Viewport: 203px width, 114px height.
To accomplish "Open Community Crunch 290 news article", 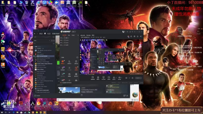I will point(89,91).
